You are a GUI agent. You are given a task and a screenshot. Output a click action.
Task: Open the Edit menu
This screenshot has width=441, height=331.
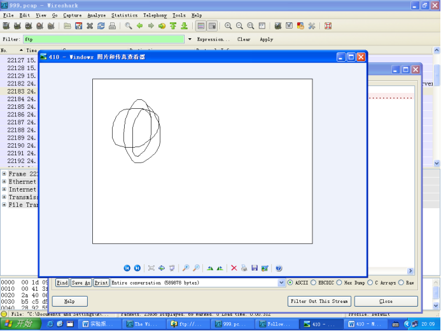pos(24,15)
